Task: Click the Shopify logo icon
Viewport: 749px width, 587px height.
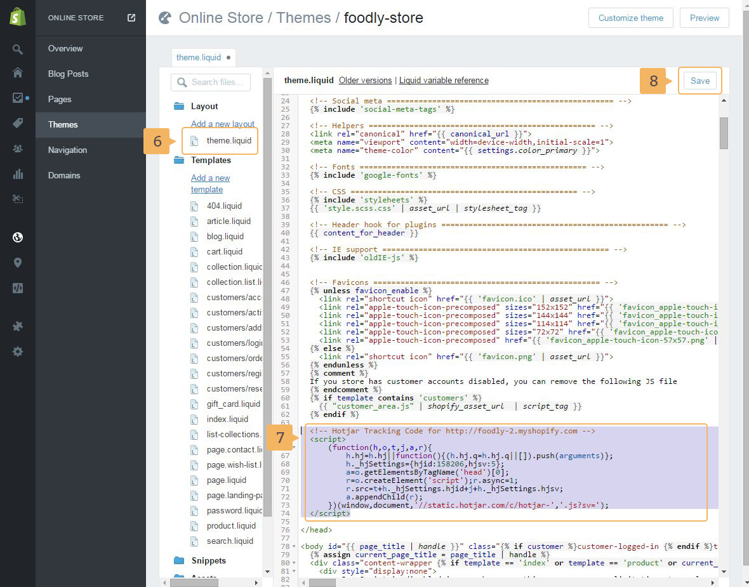Action: pyautogui.click(x=18, y=18)
